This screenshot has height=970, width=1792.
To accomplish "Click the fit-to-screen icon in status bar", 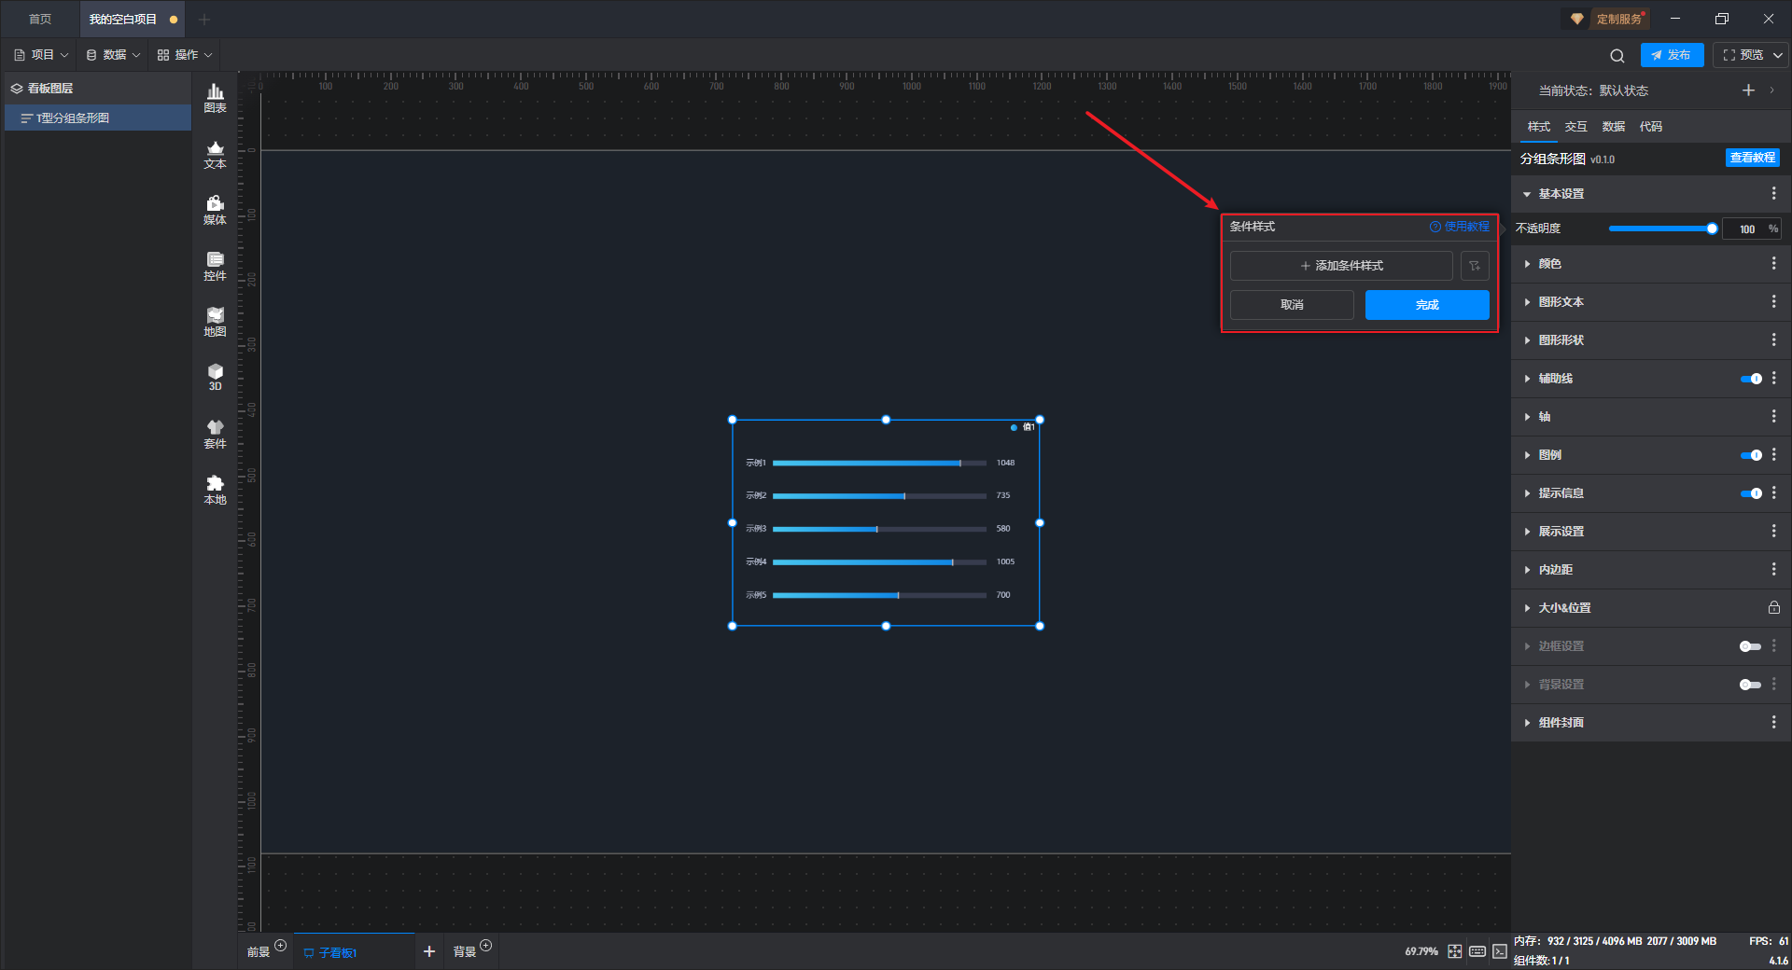I will (1455, 951).
